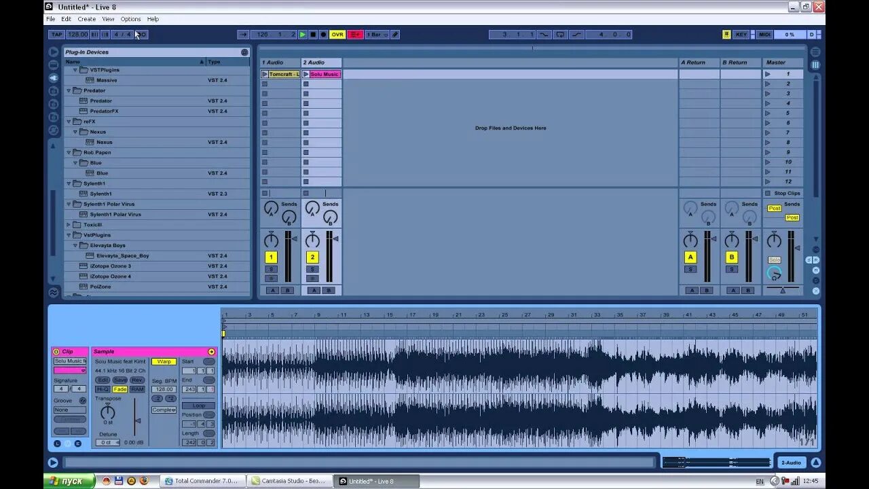Open the Create menu
Image resolution: width=869 pixels, height=489 pixels.
coord(86,19)
